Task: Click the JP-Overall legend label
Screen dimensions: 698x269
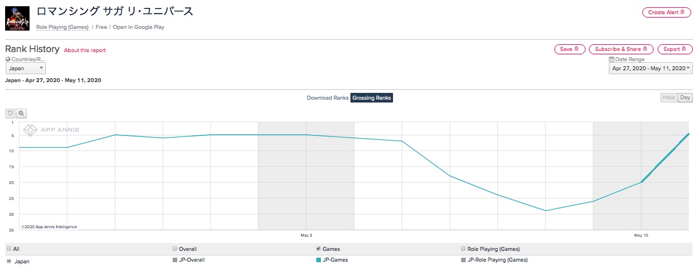Action: pos(192,260)
